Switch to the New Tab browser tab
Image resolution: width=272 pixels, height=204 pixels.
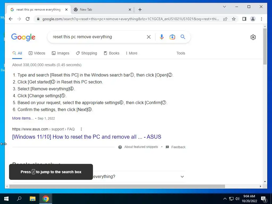coord(102,10)
